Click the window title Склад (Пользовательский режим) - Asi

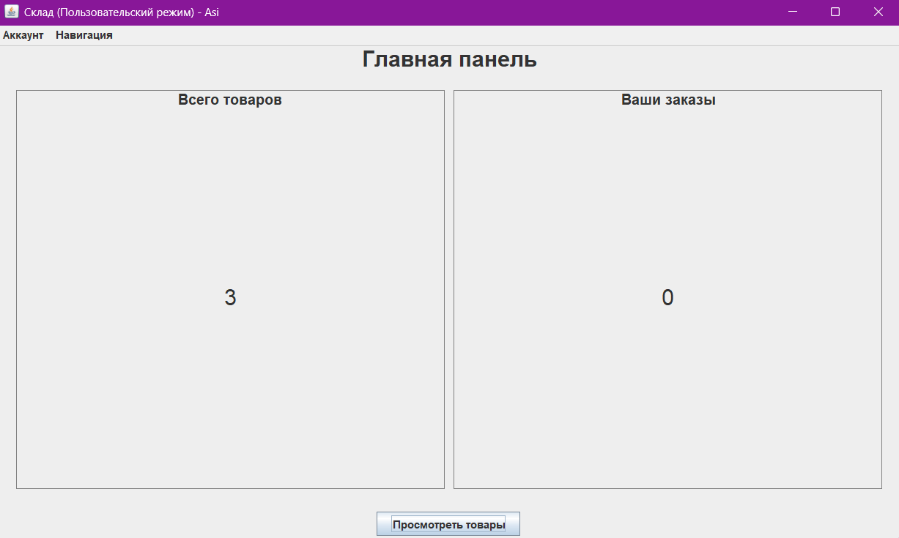pos(122,12)
